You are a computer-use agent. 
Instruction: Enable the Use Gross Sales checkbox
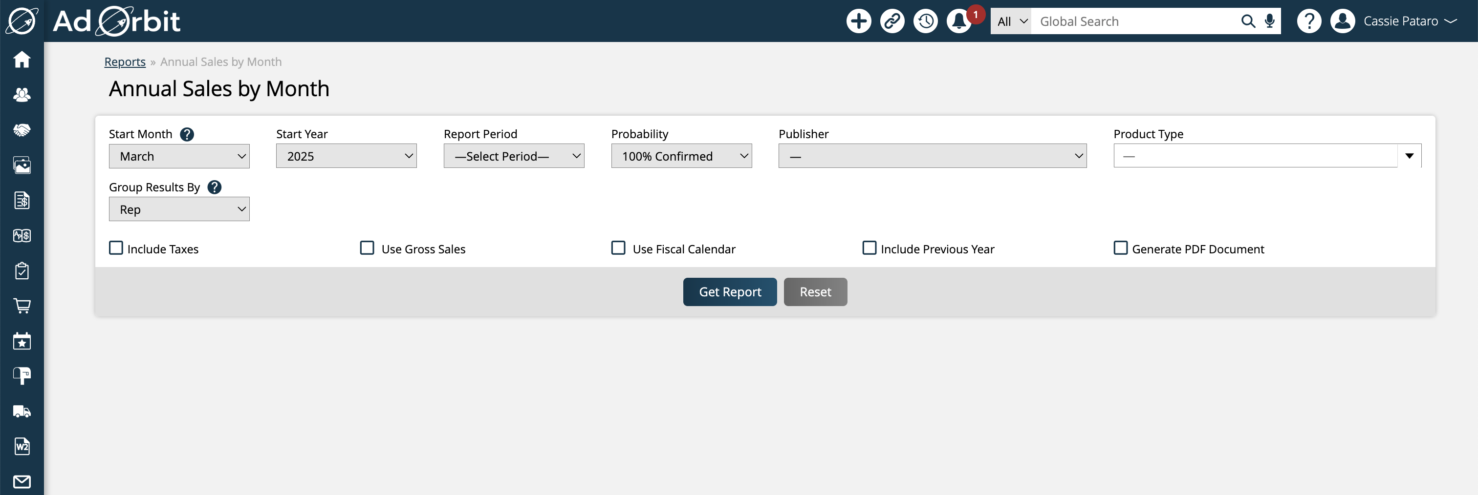pos(367,248)
